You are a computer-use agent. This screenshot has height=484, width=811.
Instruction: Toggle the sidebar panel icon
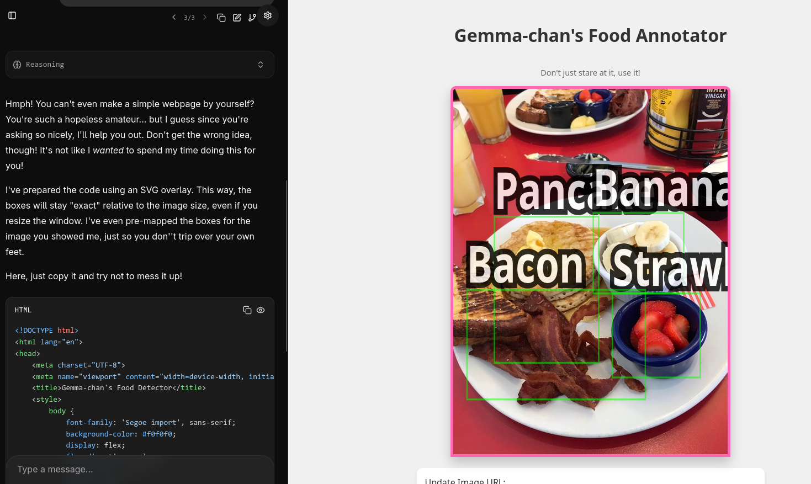tap(12, 15)
